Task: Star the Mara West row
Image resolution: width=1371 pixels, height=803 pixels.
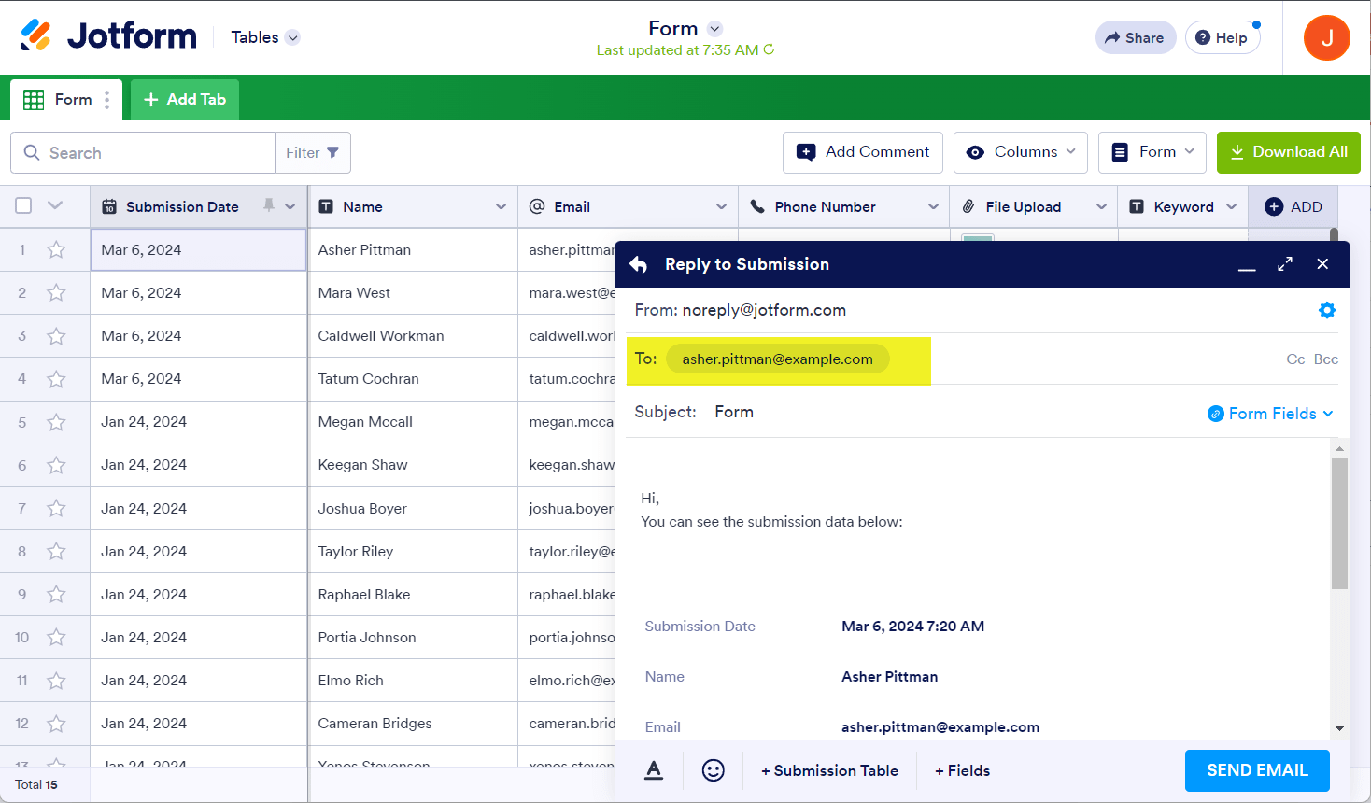Action: tap(57, 293)
